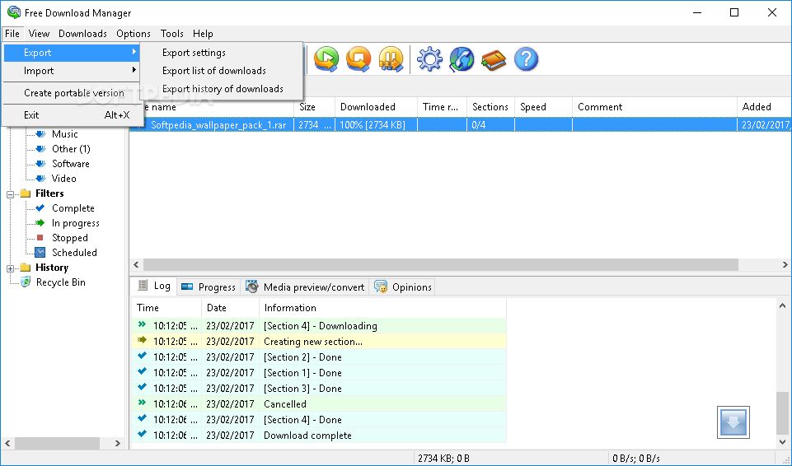Sort downloads by the Size column header

(x=314, y=107)
